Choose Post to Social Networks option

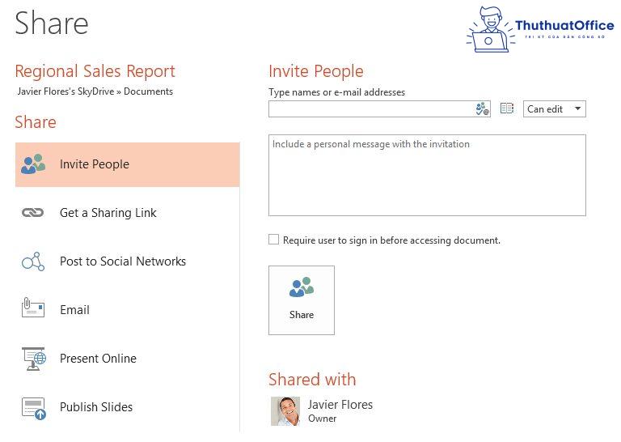[122, 261]
